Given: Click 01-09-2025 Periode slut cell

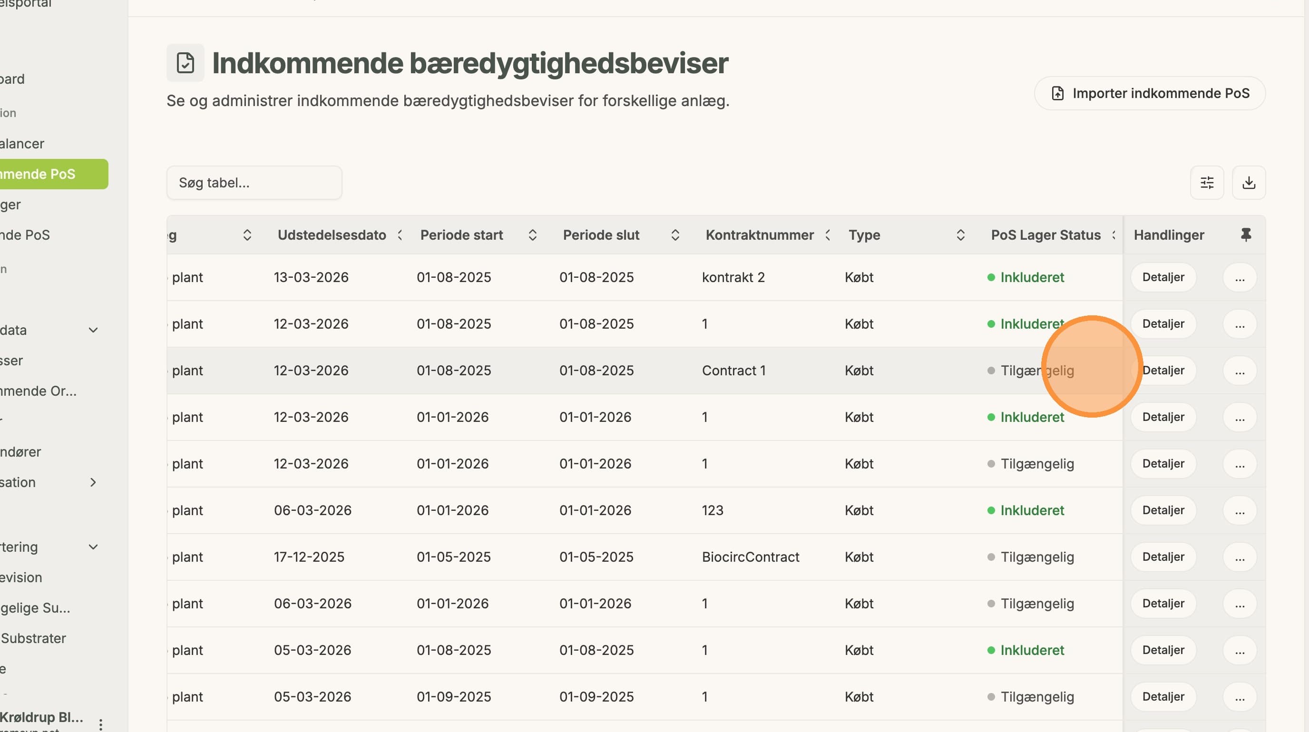Looking at the screenshot, I should 596,697.
